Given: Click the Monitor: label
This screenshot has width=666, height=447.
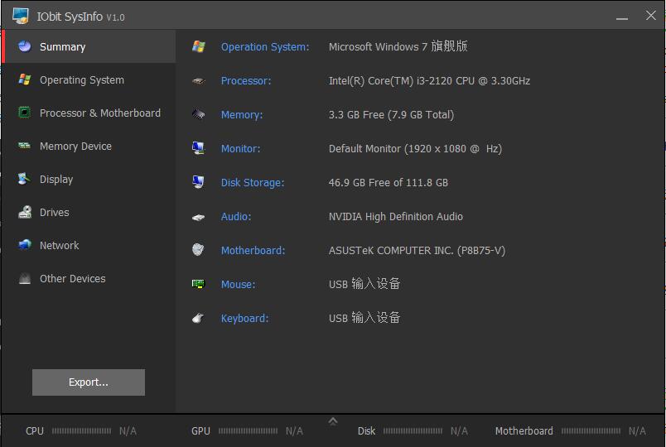Looking at the screenshot, I should tap(240, 148).
